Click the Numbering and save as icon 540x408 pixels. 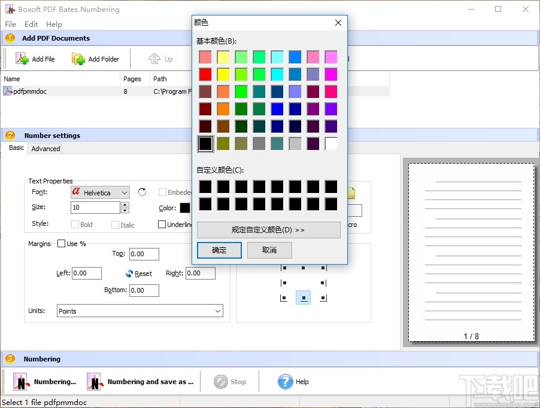point(94,381)
